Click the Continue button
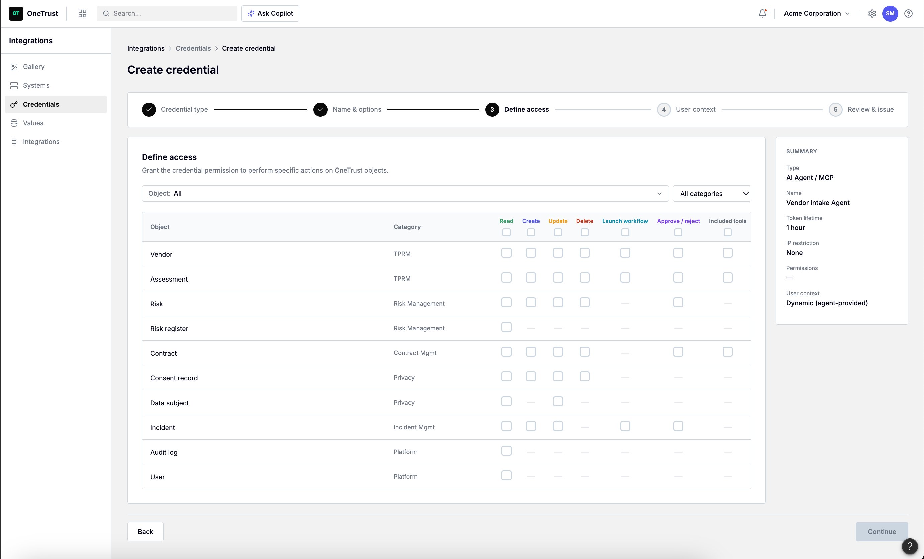This screenshot has width=924, height=559. click(882, 531)
